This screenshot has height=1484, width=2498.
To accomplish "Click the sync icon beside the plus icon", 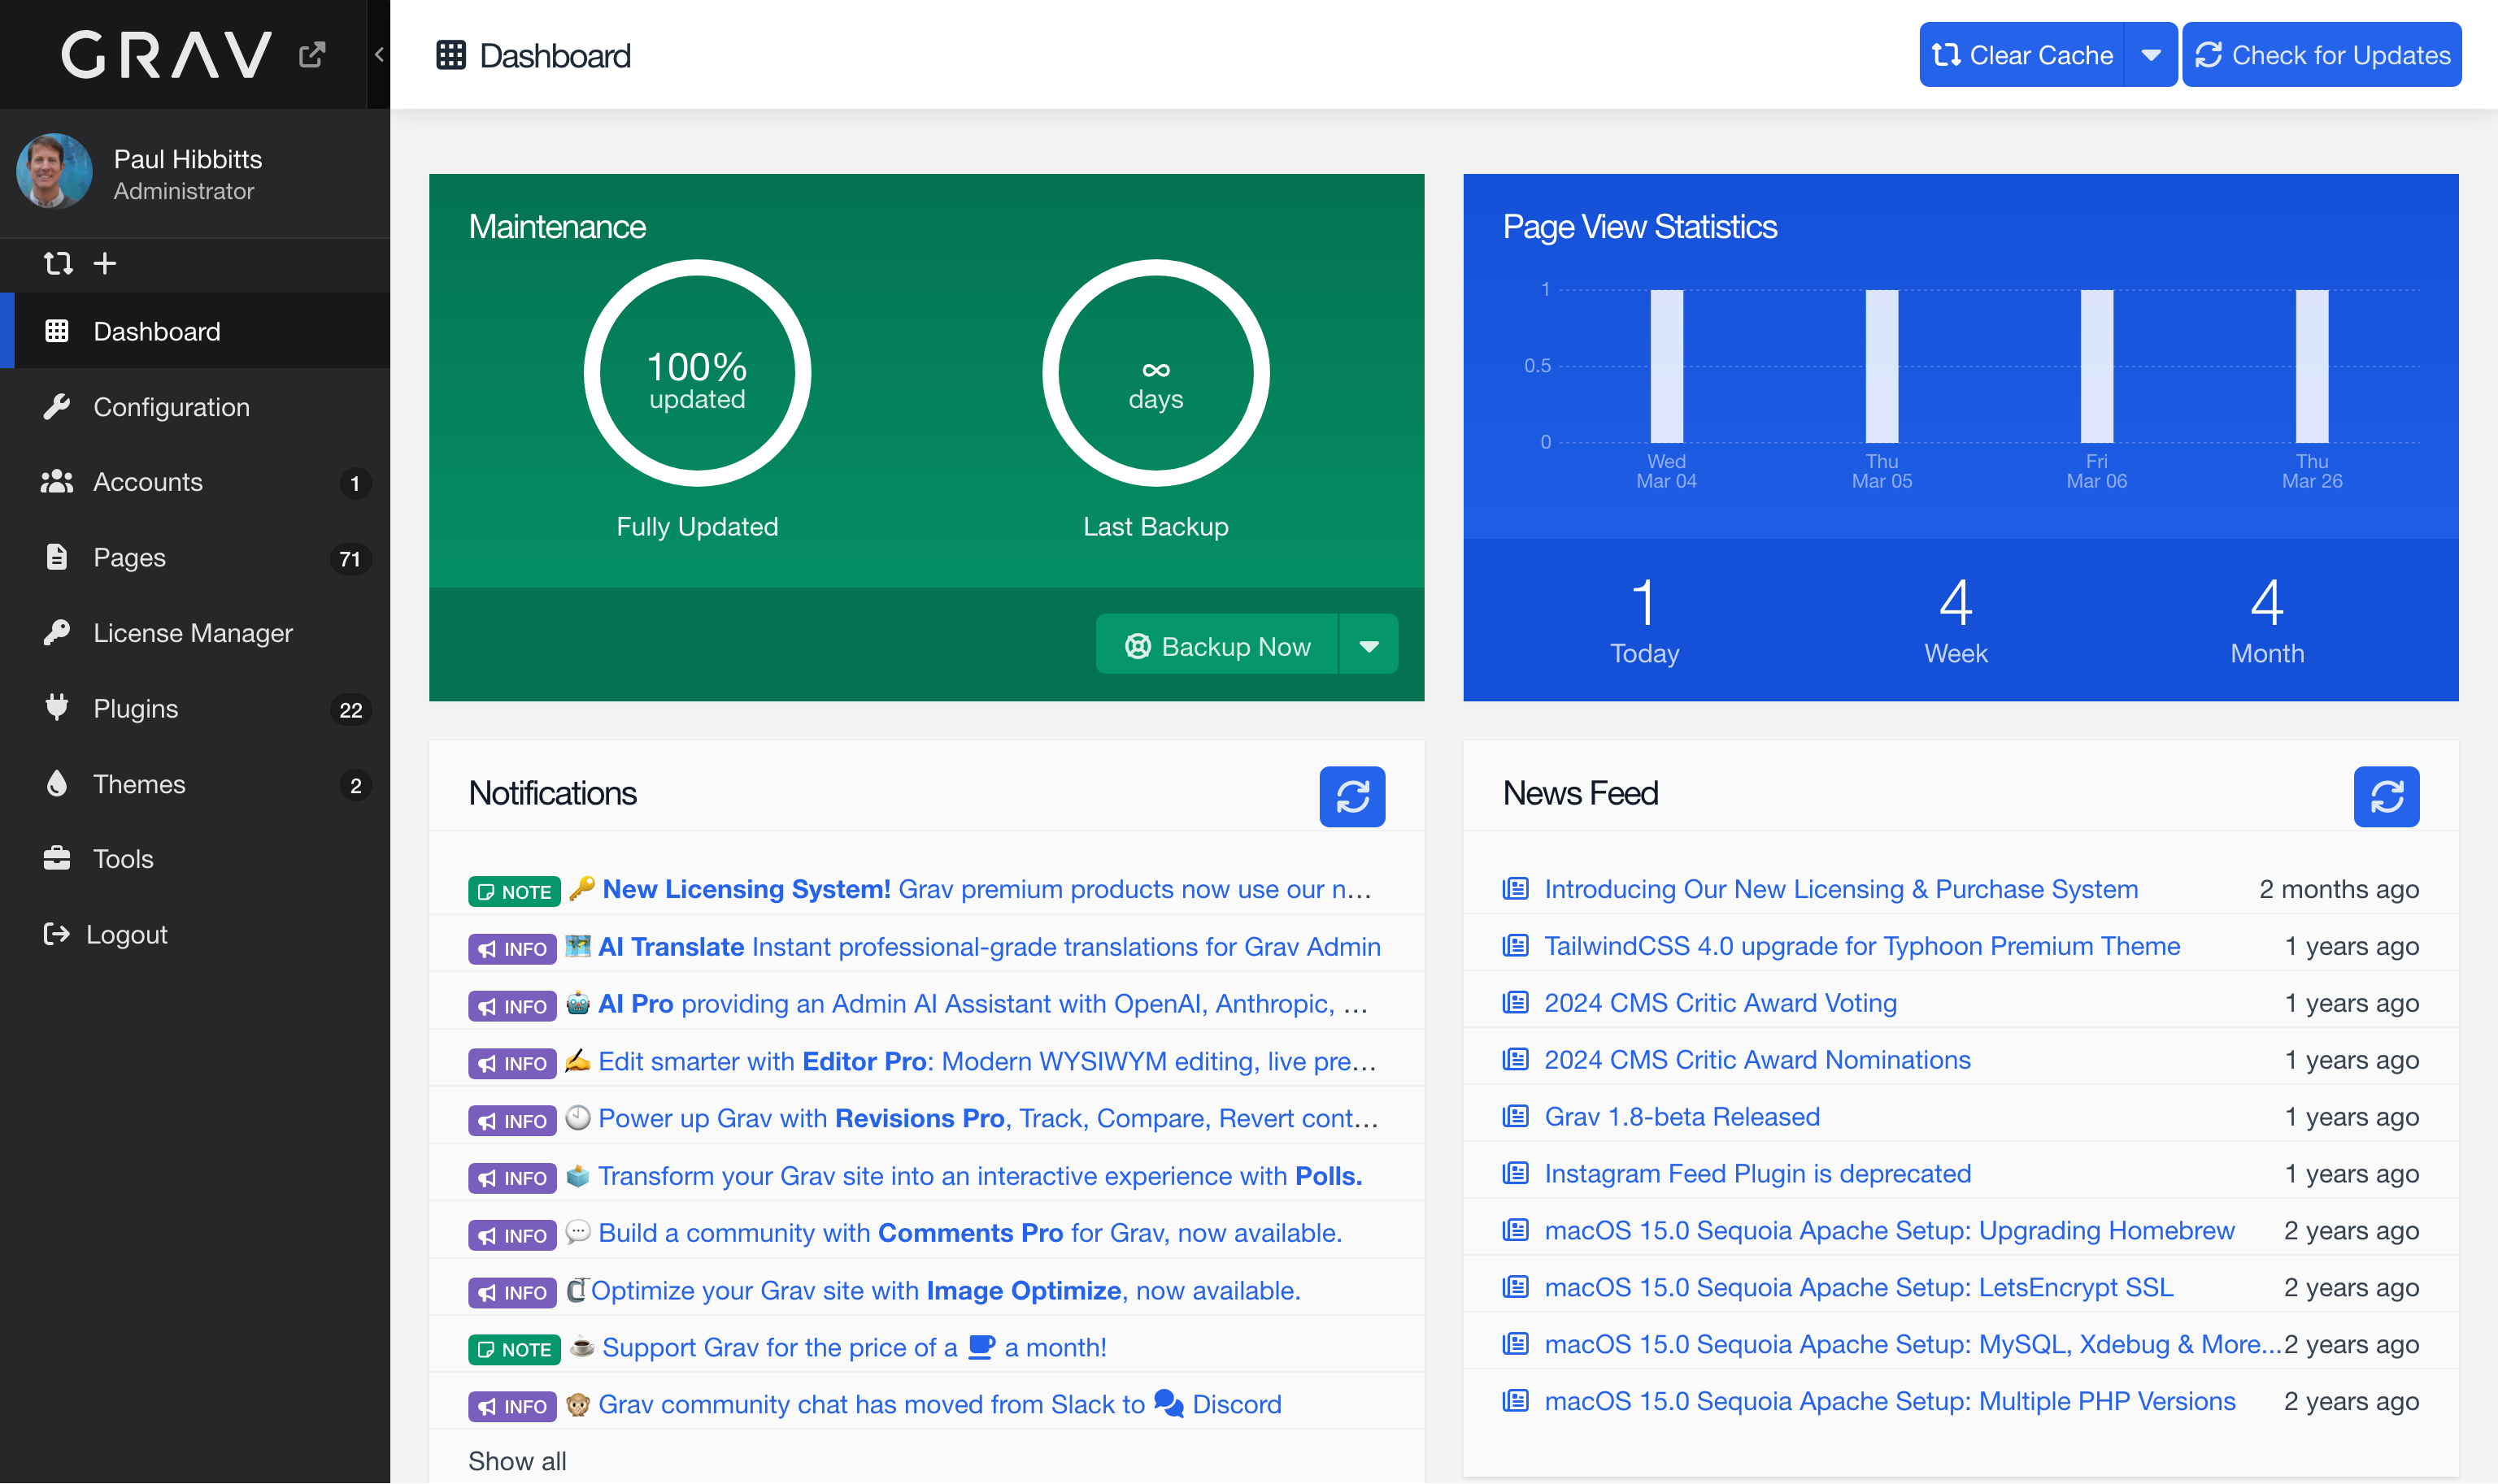I will point(58,263).
